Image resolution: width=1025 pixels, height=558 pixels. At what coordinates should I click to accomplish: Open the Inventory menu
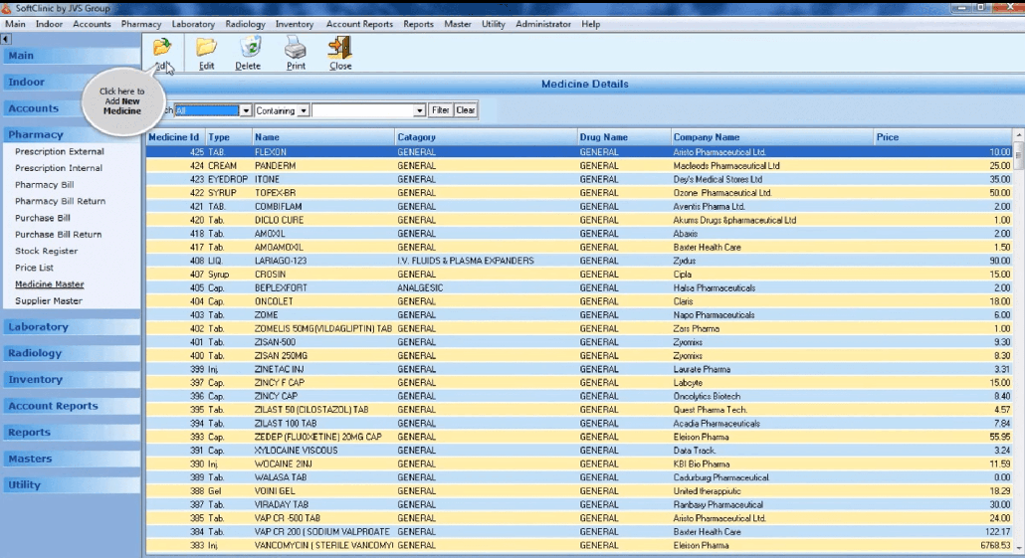click(295, 24)
